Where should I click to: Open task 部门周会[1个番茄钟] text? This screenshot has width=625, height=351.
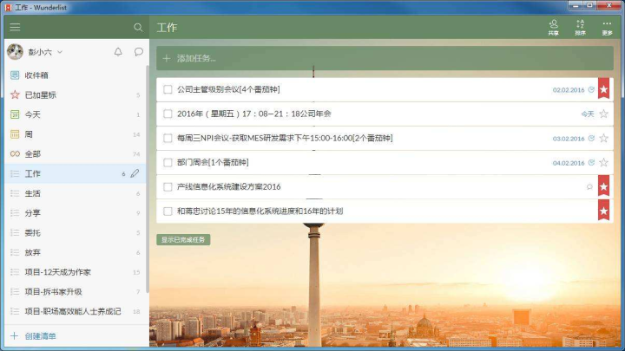(213, 162)
